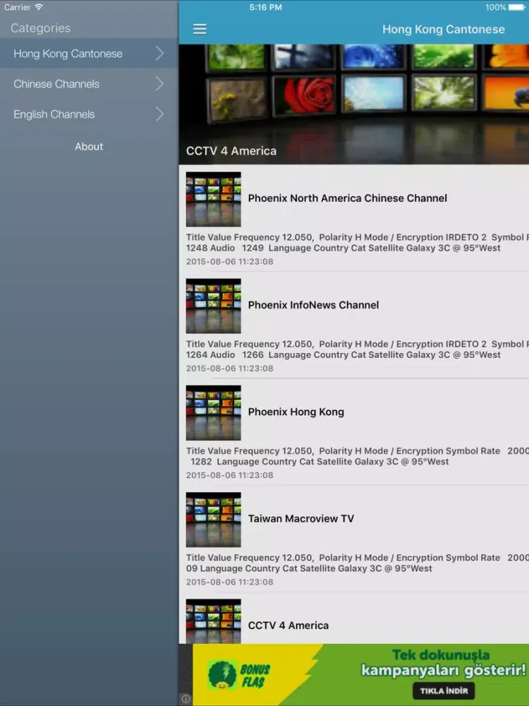The height and width of the screenshot is (706, 529).
Task: Click the Hong Kong Cantonese page title
Action: (x=444, y=29)
